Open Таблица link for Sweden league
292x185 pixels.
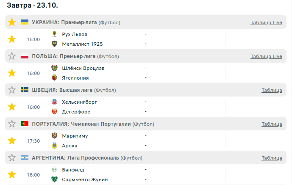click(272, 90)
